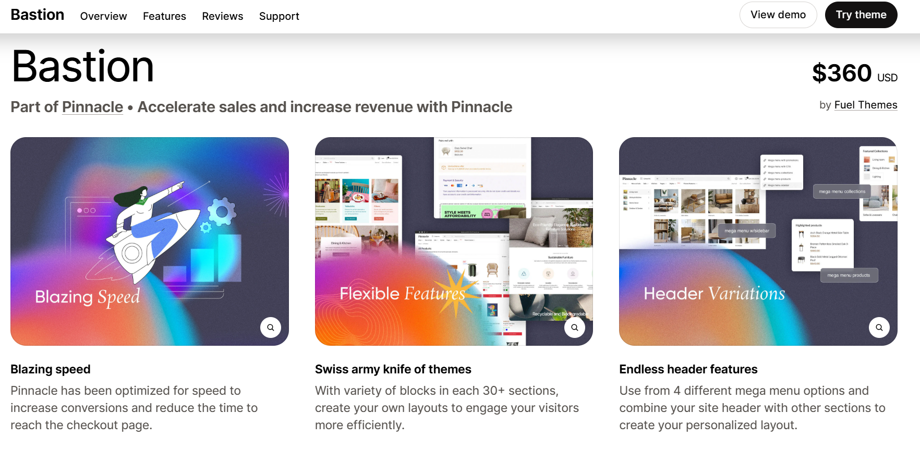This screenshot has width=920, height=449.
Task: Click the Swiss army knife of themes heading
Action: point(393,369)
